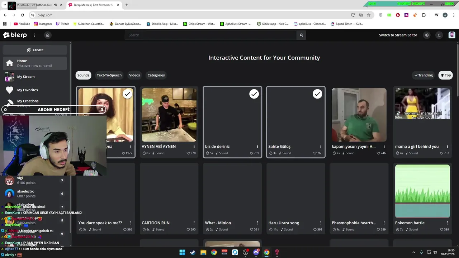The image size is (459, 258).
Task: Toggle the Trending sort option
Action: coord(423,75)
